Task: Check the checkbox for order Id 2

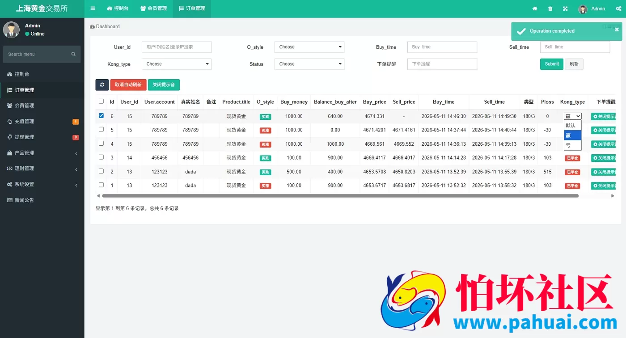Action: (x=101, y=171)
